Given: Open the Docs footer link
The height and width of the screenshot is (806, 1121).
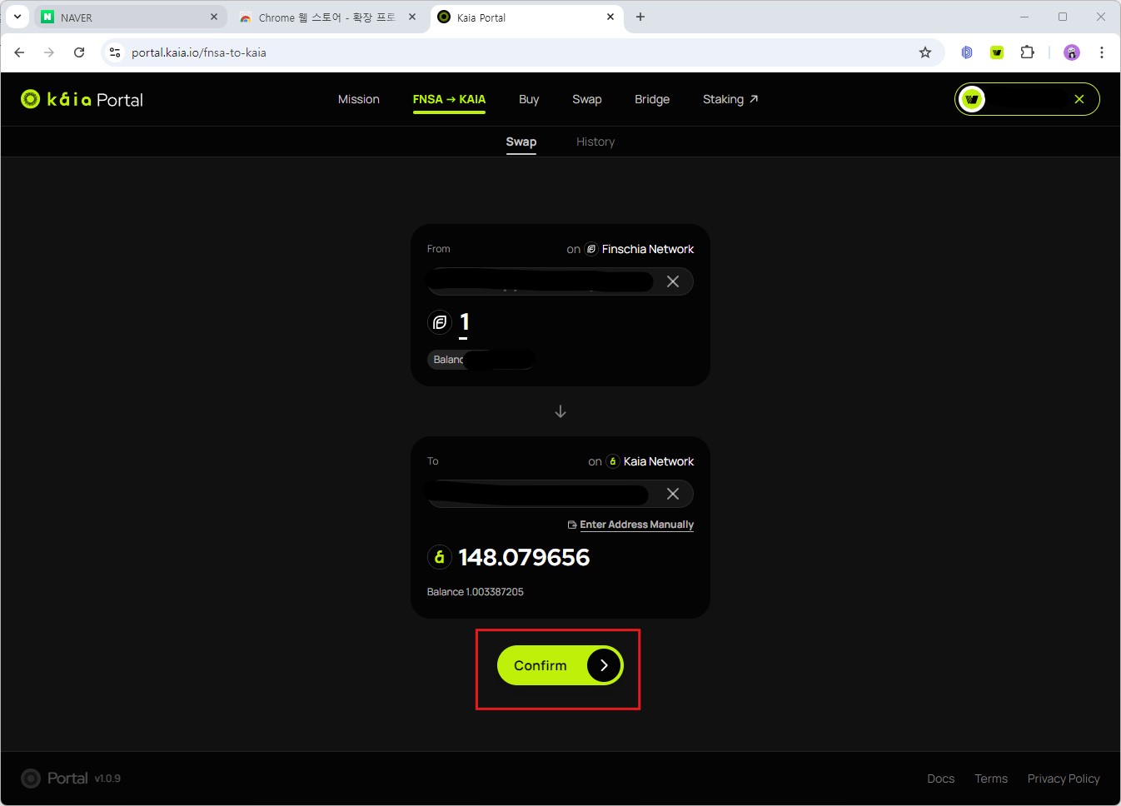Looking at the screenshot, I should tap(941, 779).
